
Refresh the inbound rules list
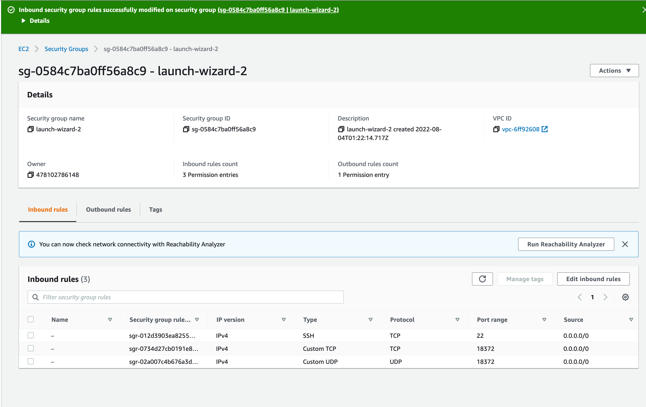[x=482, y=279]
